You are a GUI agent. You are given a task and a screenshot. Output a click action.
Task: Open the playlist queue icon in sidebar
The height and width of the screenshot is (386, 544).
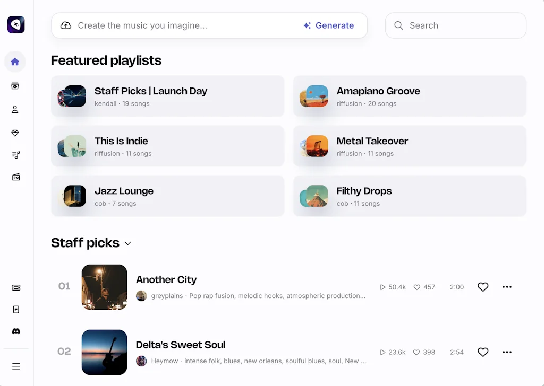[x=15, y=155]
